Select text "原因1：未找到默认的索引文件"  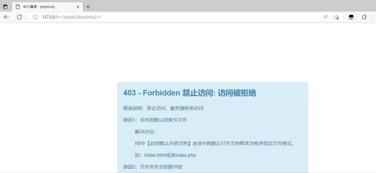click(155, 120)
